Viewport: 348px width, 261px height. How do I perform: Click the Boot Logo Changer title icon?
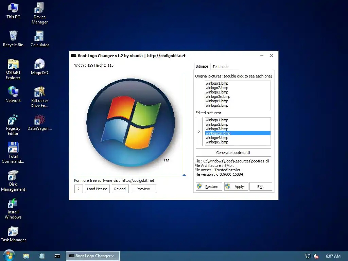tap(73, 55)
